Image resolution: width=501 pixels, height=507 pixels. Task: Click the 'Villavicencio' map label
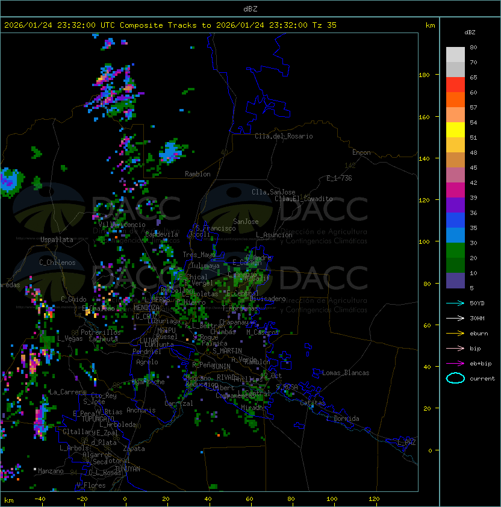pos(122,225)
